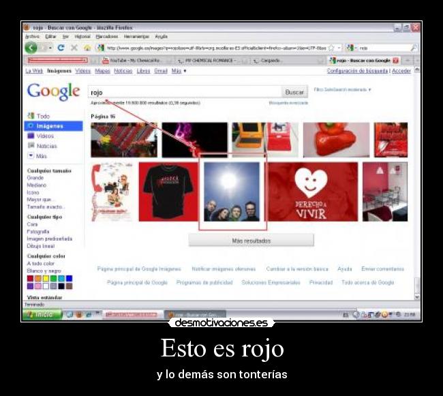
Task: Pick the pink color swatch
Action: pyautogui.click(x=38, y=286)
